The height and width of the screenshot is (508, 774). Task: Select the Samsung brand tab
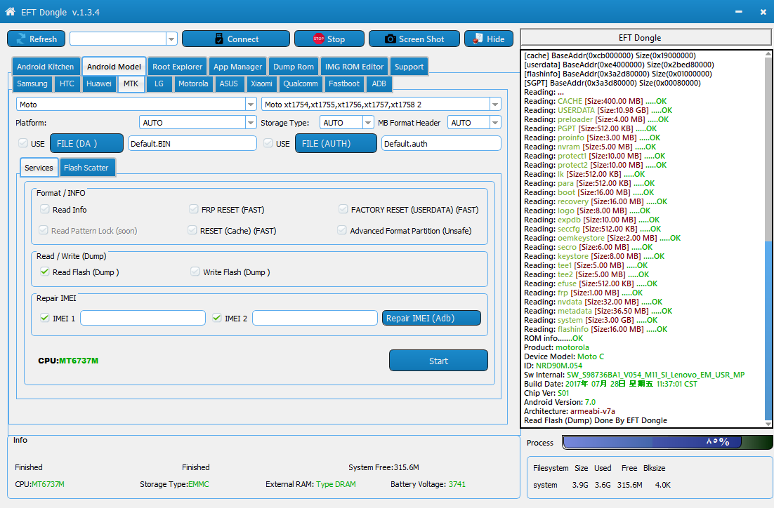pos(32,83)
